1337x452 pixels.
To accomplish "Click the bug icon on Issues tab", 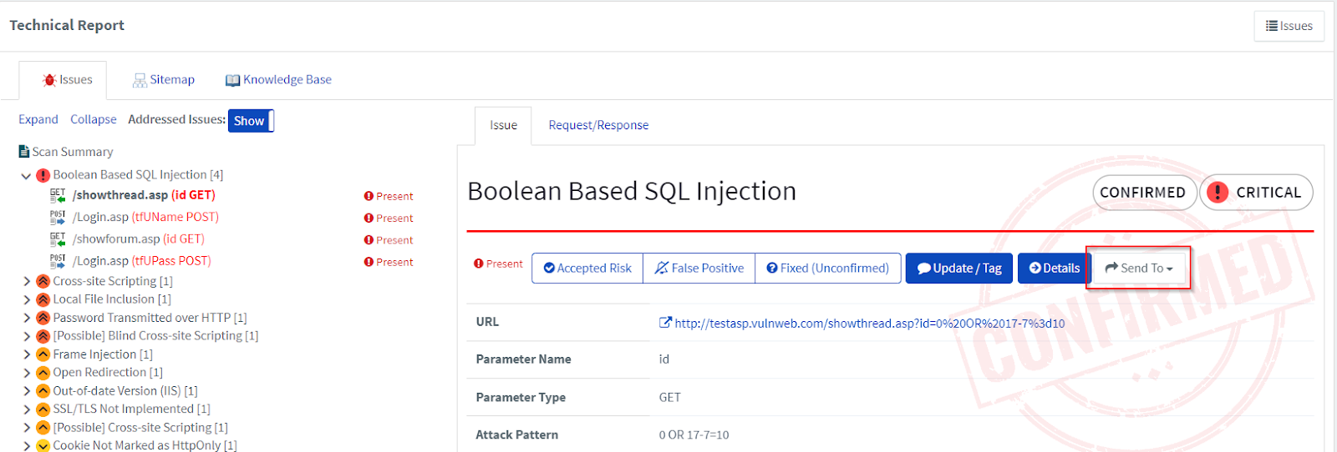I will (49, 80).
